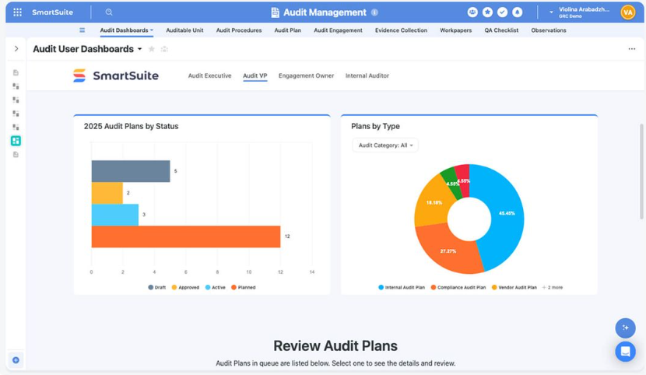Open the Audit Engagement tab
Image resolution: width=646 pixels, height=375 pixels.
pyautogui.click(x=338, y=30)
